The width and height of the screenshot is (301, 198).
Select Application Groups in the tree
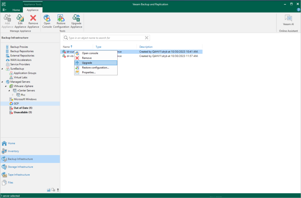point(25,73)
